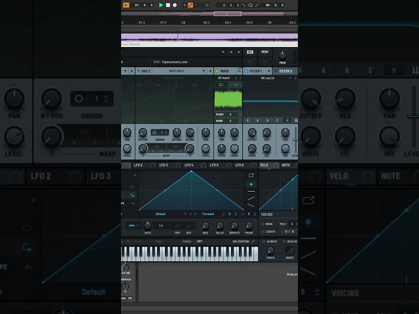Select the LFO point draw tool dot
Image resolution: width=419 pixels, height=314 pixels.
tap(251, 184)
